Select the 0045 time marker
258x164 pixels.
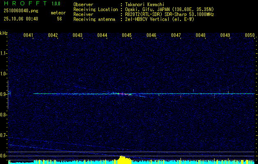click(127, 36)
